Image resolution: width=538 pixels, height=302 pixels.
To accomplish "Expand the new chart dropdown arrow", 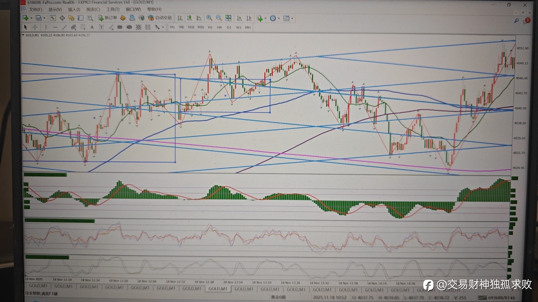I will [x=31, y=18].
